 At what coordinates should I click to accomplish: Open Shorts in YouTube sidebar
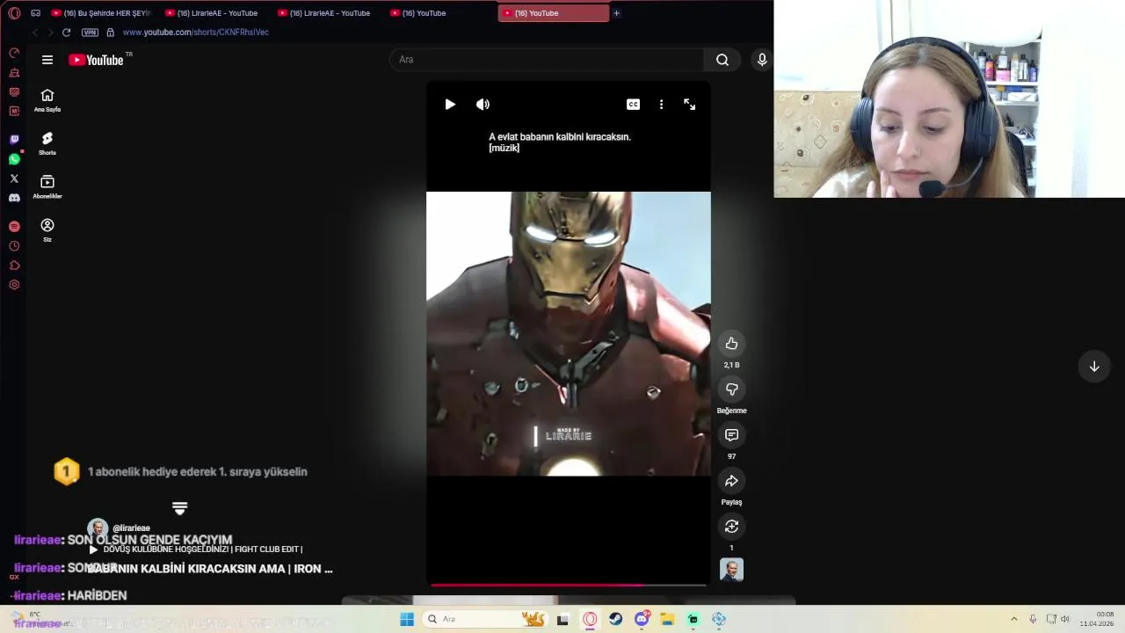[47, 143]
